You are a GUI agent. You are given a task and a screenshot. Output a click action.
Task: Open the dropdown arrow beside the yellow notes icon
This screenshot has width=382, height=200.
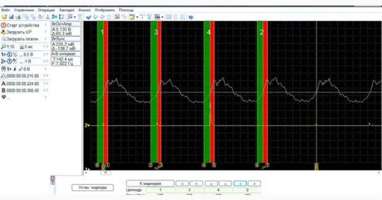[x=137, y=17]
